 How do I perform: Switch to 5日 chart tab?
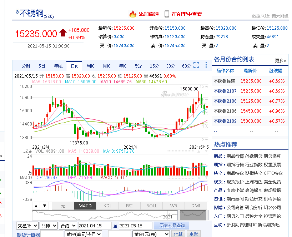click(42, 66)
